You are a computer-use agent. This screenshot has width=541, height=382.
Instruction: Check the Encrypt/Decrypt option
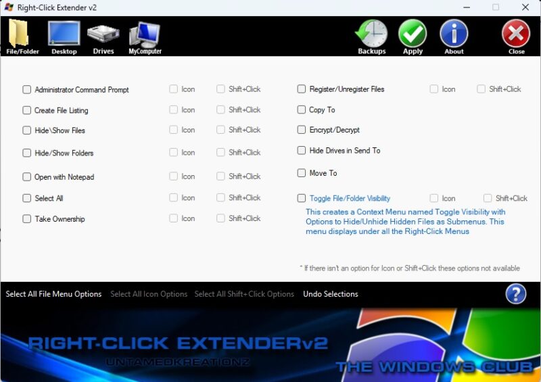[301, 129]
